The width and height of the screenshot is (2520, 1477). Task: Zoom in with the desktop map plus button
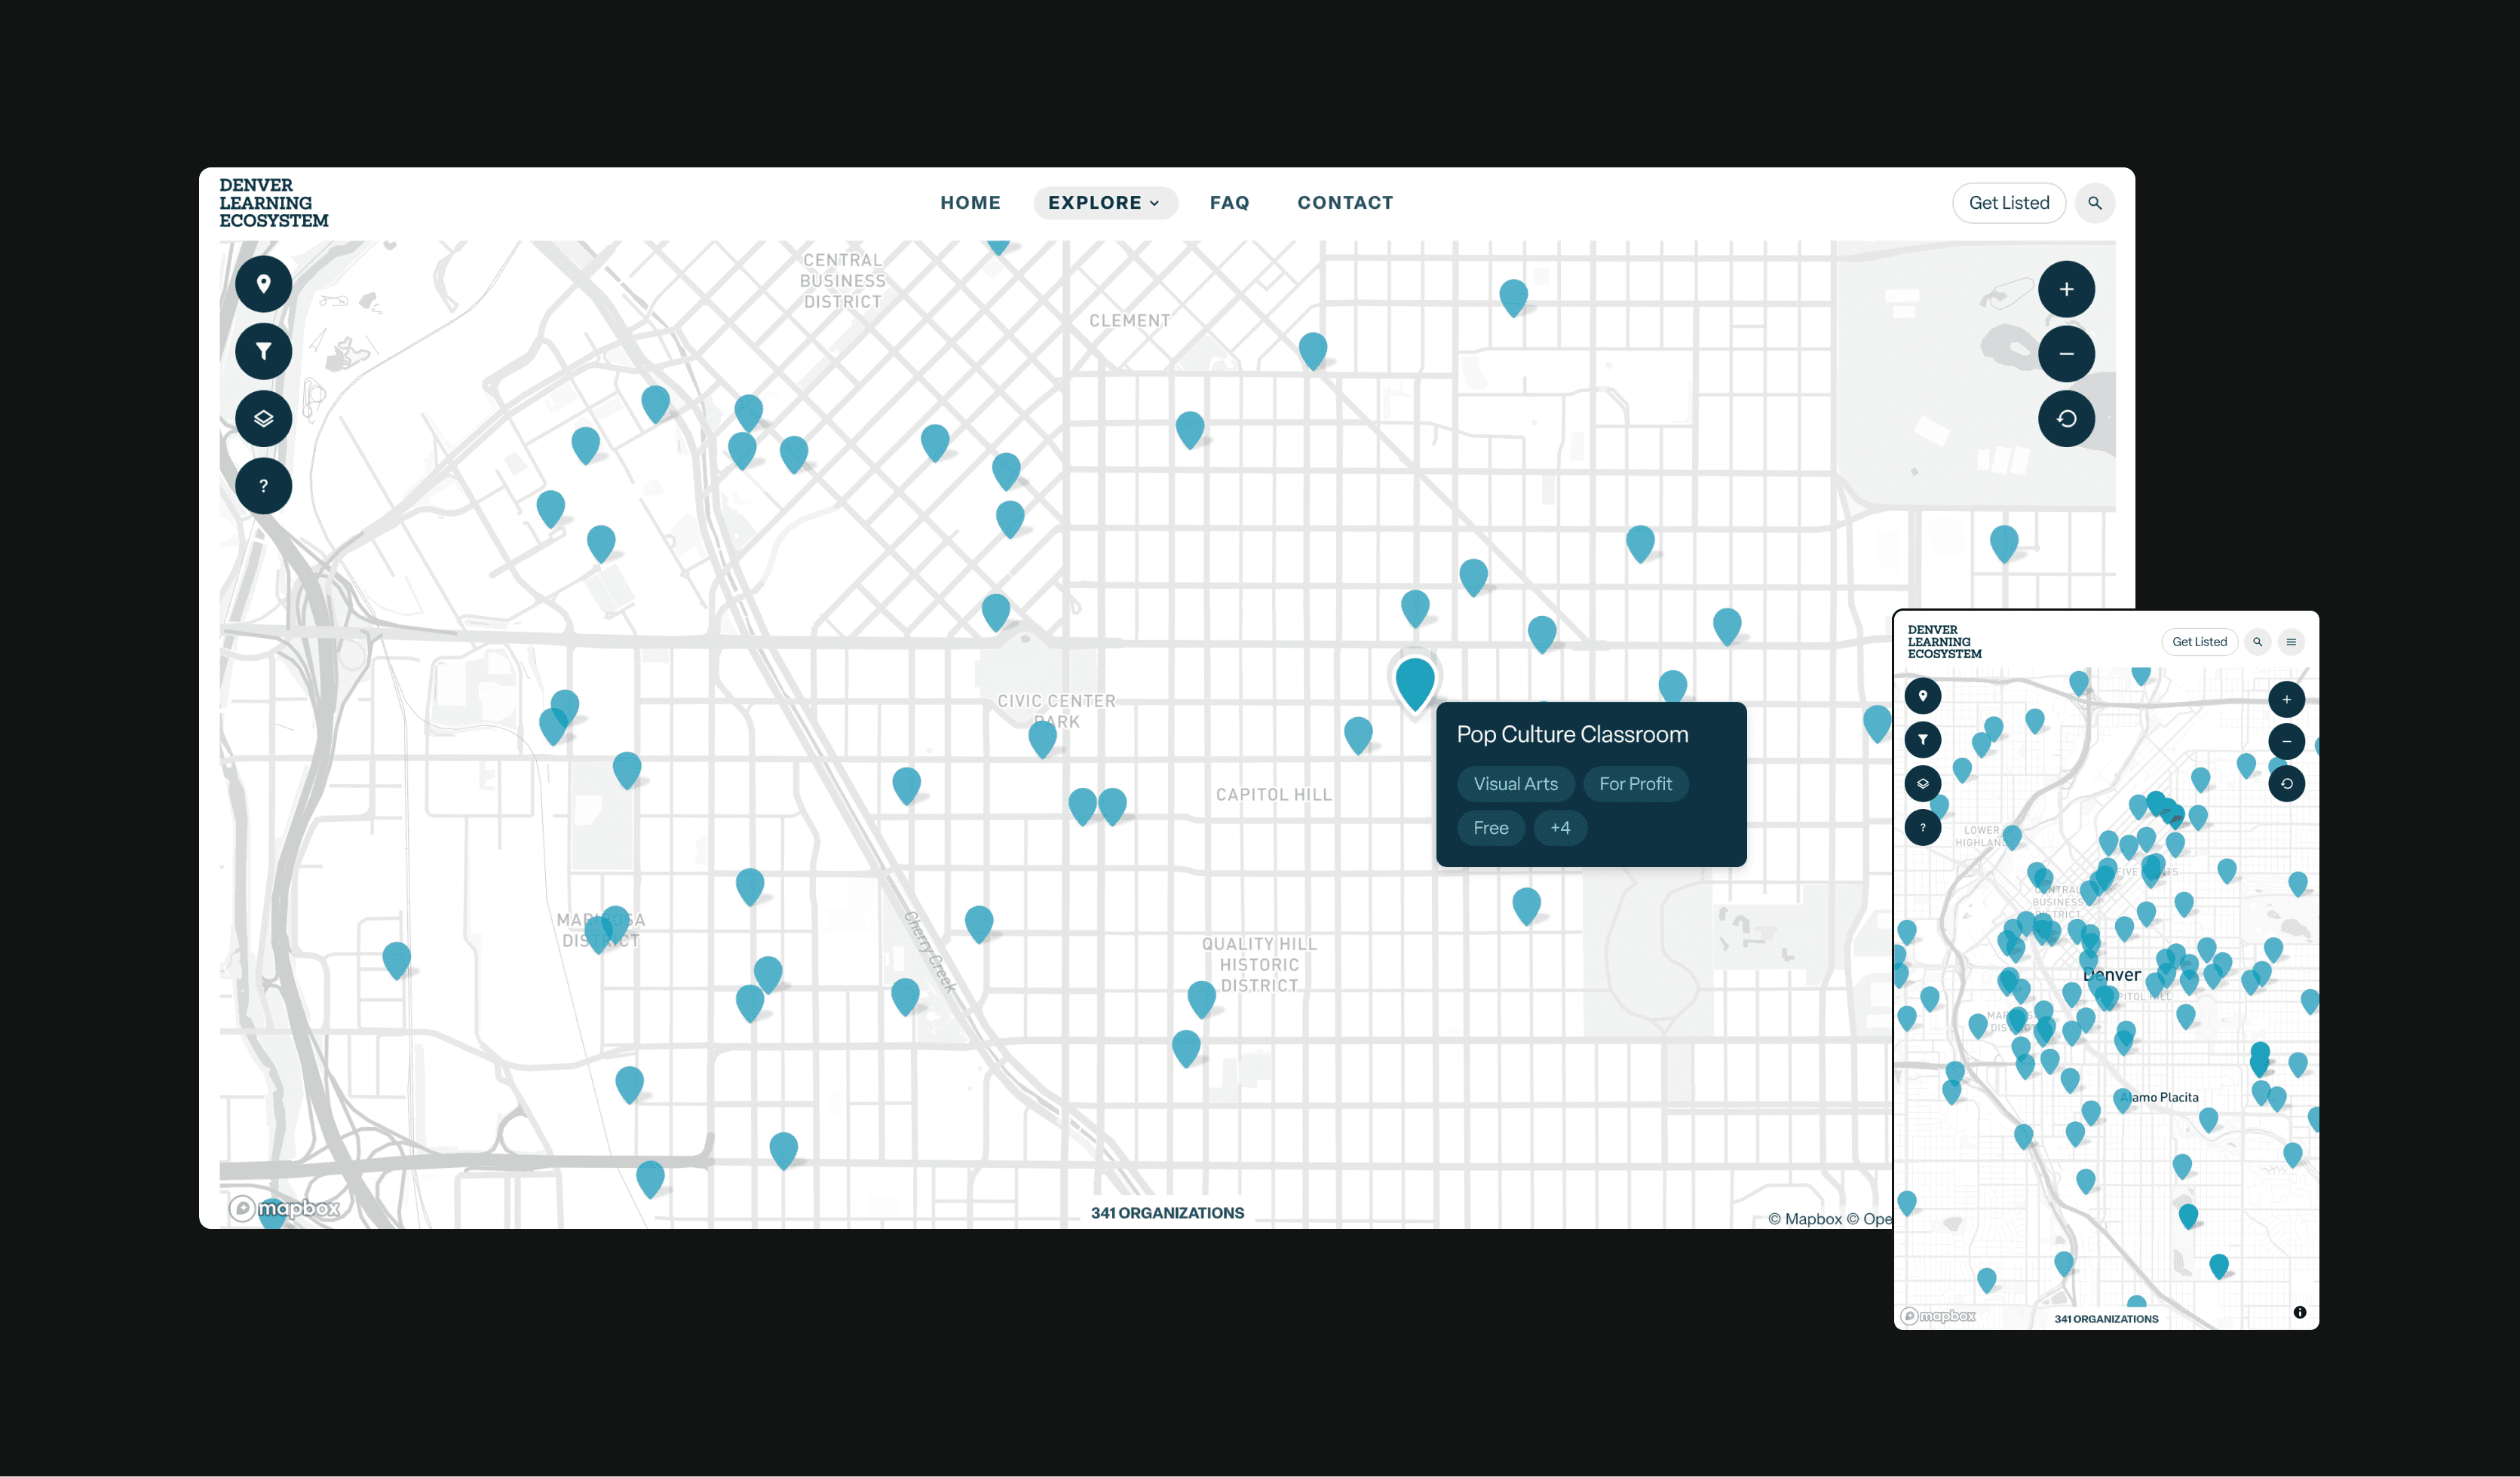click(2066, 289)
